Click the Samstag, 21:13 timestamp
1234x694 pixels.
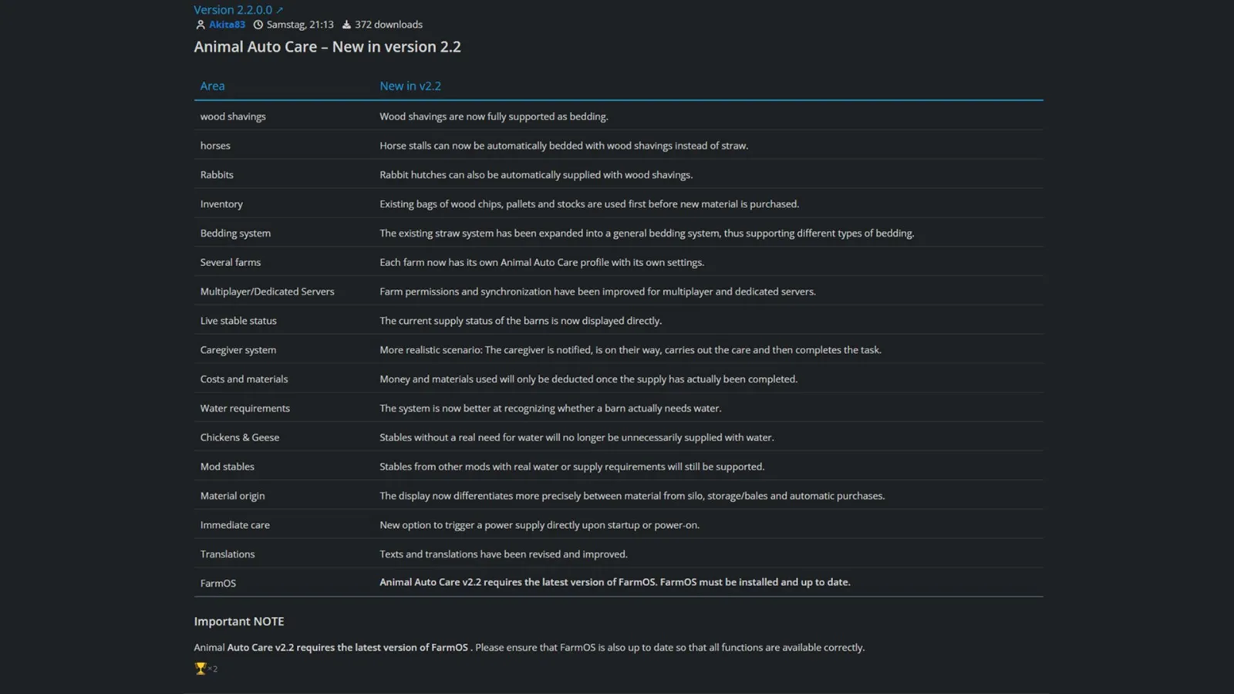(x=300, y=25)
